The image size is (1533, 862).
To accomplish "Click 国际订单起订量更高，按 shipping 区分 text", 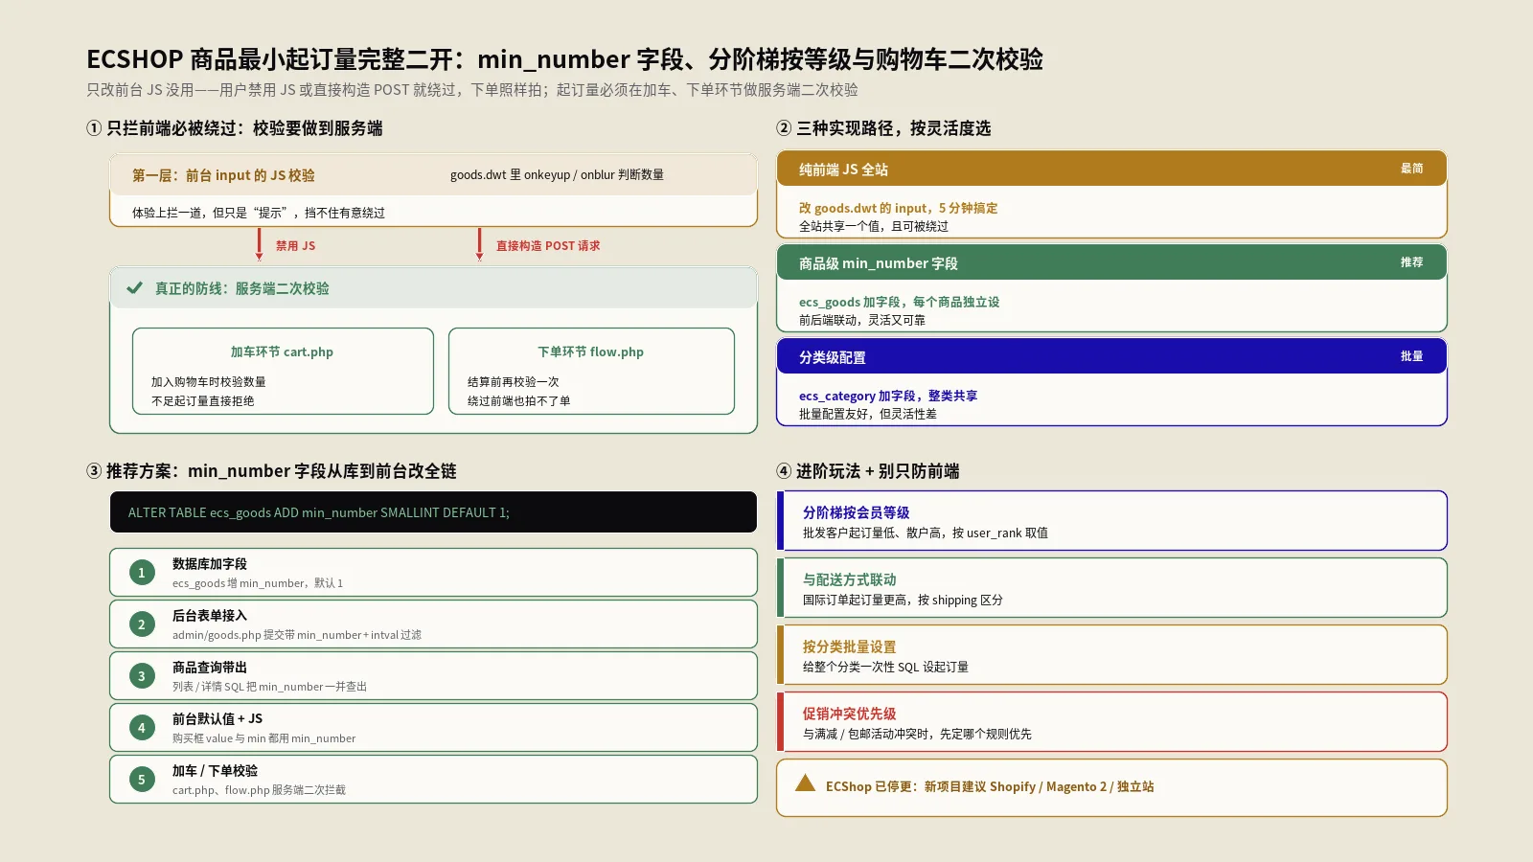I will (903, 601).
